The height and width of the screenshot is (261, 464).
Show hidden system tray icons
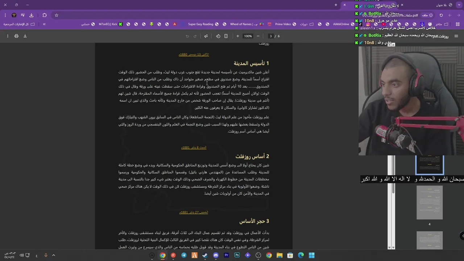point(53,255)
